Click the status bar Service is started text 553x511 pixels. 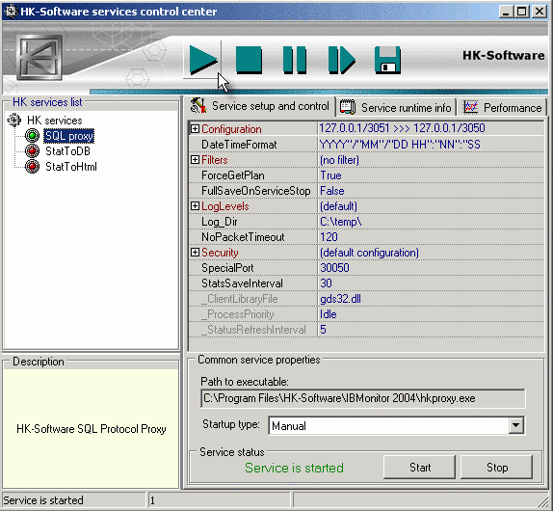[x=43, y=500]
